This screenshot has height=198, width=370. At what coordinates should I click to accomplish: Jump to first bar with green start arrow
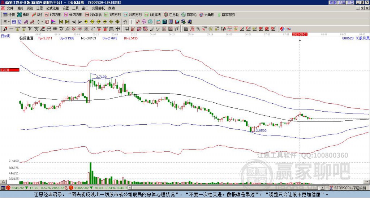pos(61,22)
